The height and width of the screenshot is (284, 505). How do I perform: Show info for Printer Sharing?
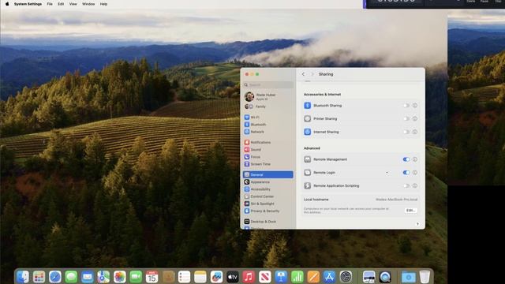point(415,118)
